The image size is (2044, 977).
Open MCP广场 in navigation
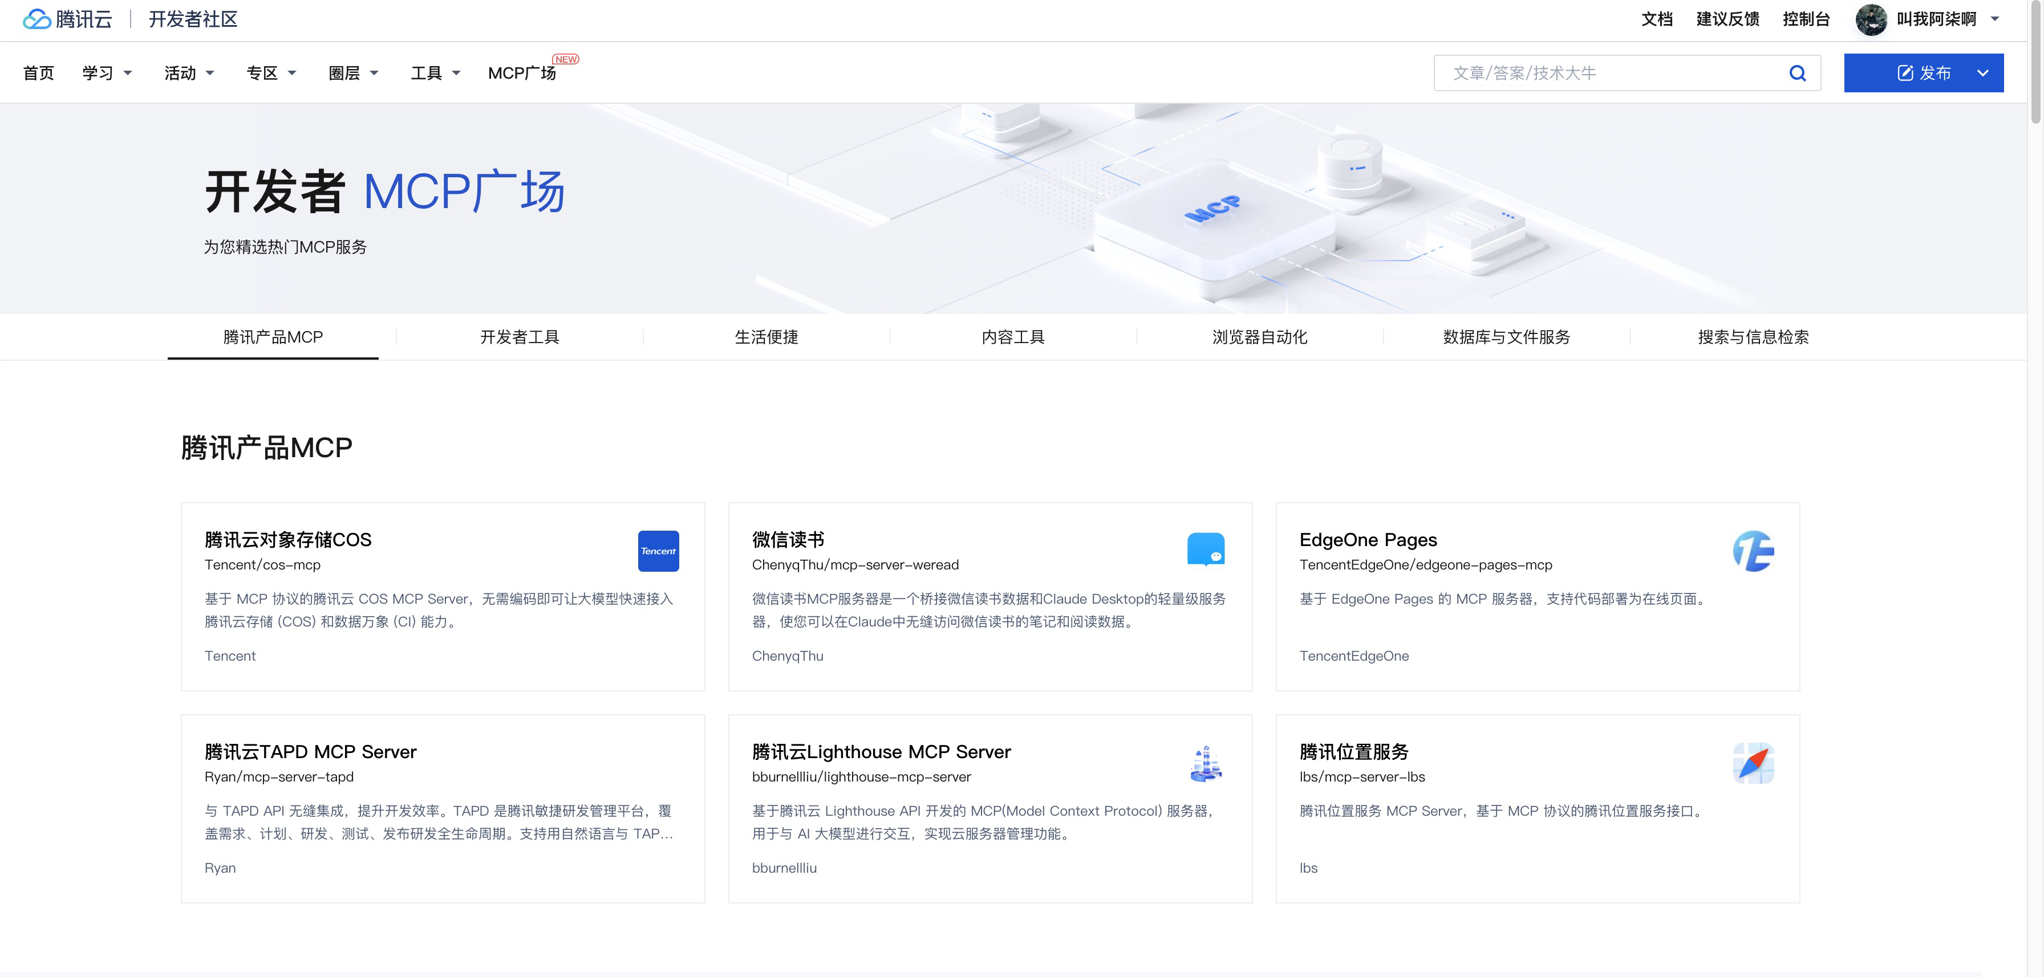(521, 73)
